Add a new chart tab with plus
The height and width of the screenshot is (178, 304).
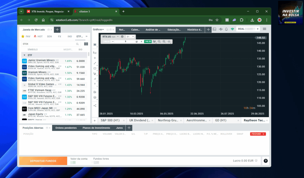[95, 120]
